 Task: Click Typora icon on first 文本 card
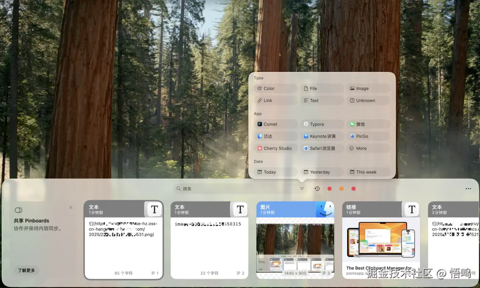pos(154,209)
